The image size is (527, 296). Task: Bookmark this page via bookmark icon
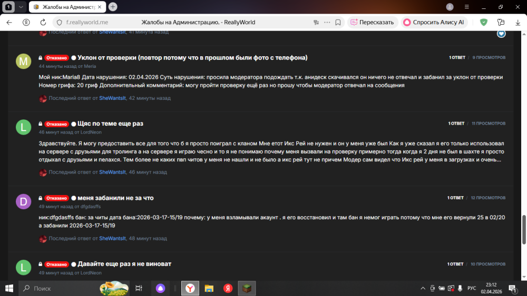click(338, 23)
